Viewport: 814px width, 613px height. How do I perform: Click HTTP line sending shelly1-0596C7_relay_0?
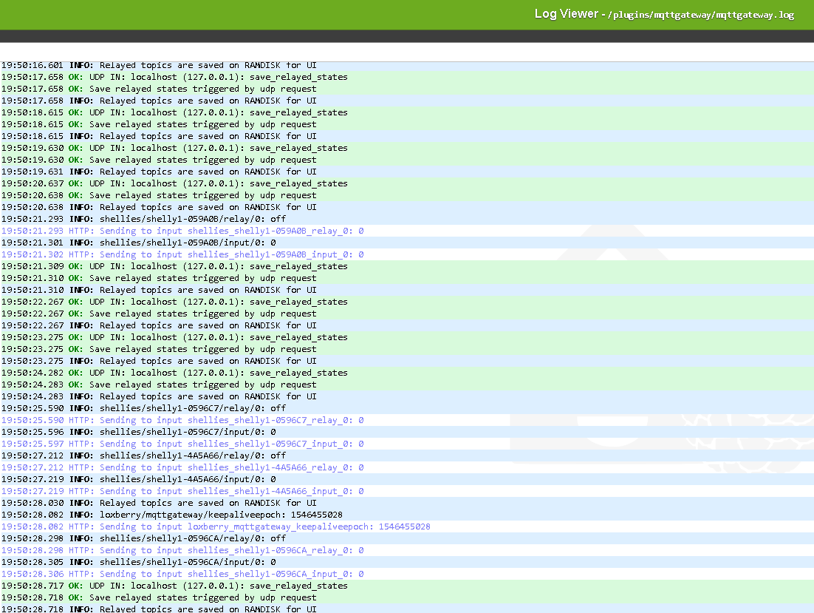(214, 420)
